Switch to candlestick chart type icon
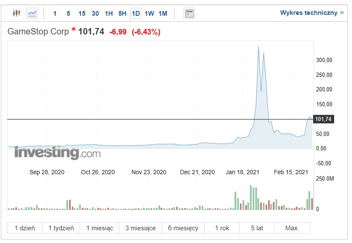Image resolution: width=352 pixels, height=243 pixels. click(x=17, y=13)
